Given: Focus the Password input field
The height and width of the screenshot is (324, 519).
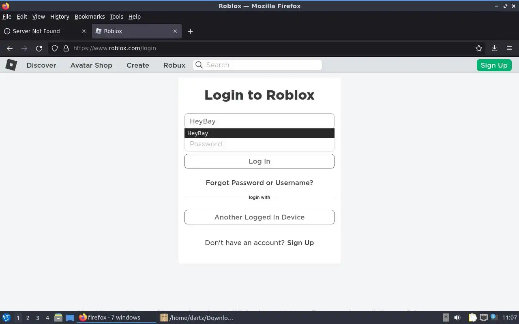Looking at the screenshot, I should [259, 144].
